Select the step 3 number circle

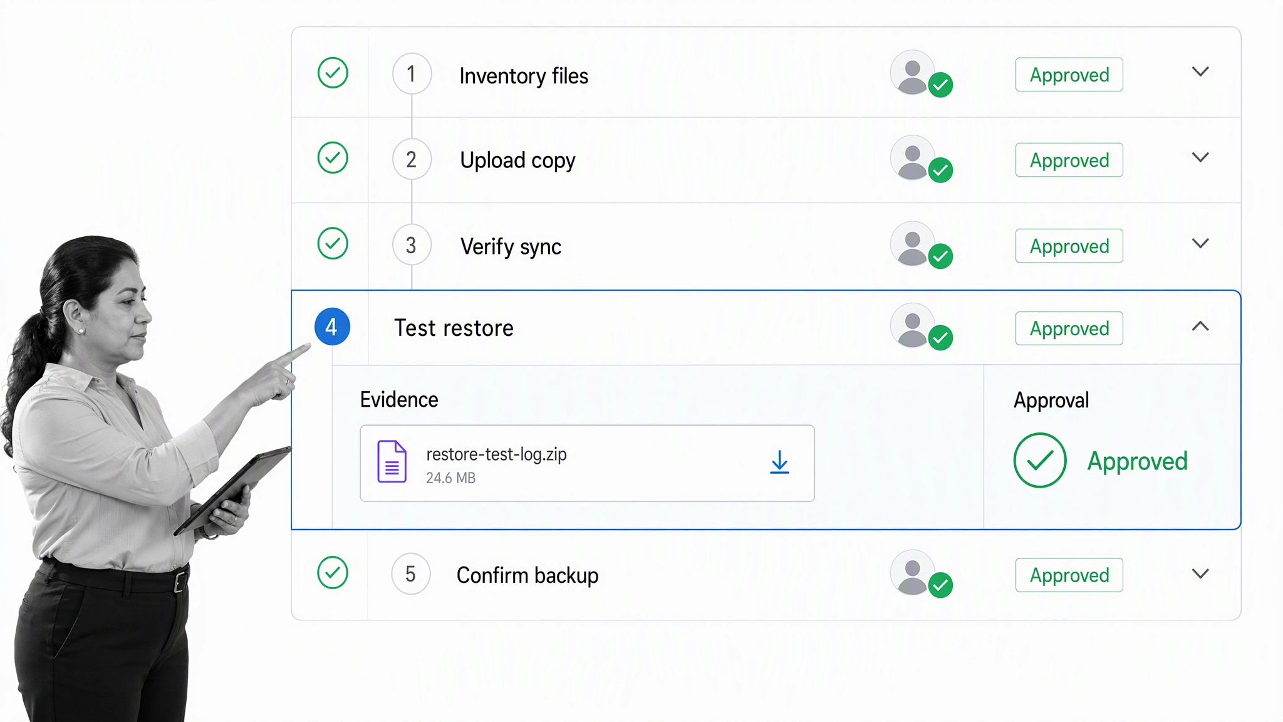[x=412, y=245]
